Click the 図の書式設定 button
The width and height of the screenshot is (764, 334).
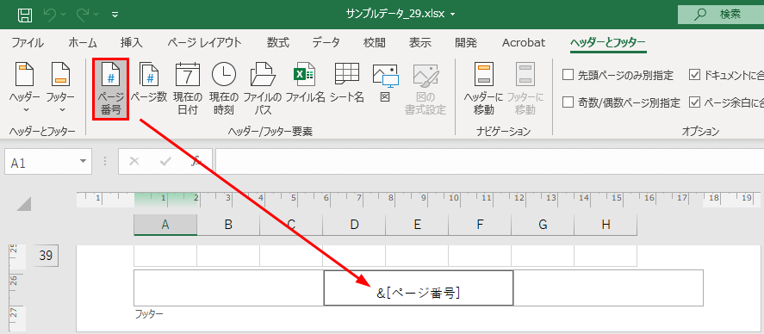pos(425,89)
